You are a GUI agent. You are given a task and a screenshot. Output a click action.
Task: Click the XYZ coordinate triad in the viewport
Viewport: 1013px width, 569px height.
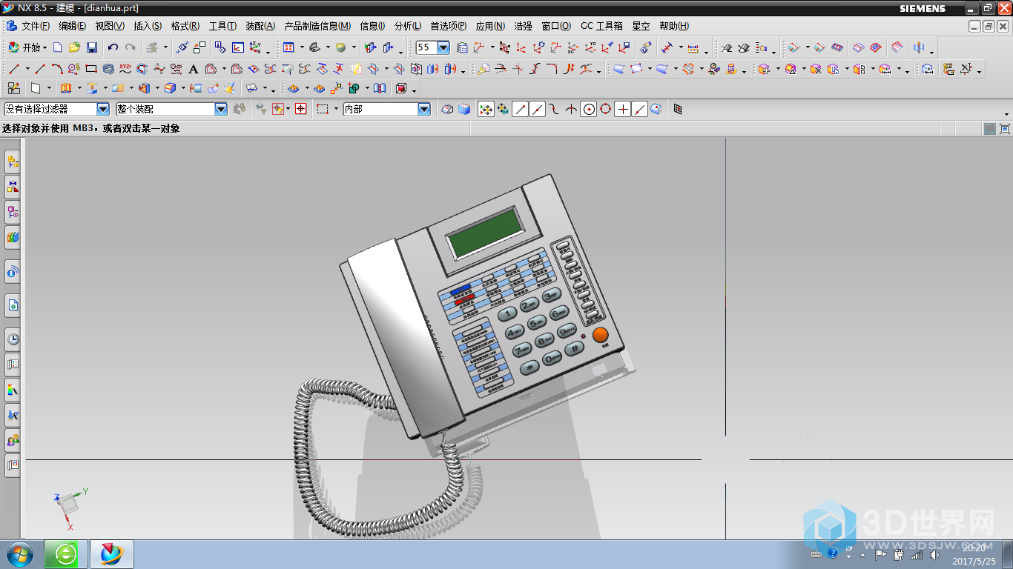coord(69,507)
